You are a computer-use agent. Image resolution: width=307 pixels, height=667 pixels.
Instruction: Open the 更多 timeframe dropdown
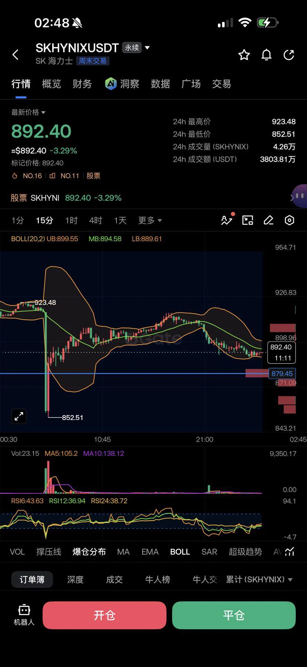point(150,220)
